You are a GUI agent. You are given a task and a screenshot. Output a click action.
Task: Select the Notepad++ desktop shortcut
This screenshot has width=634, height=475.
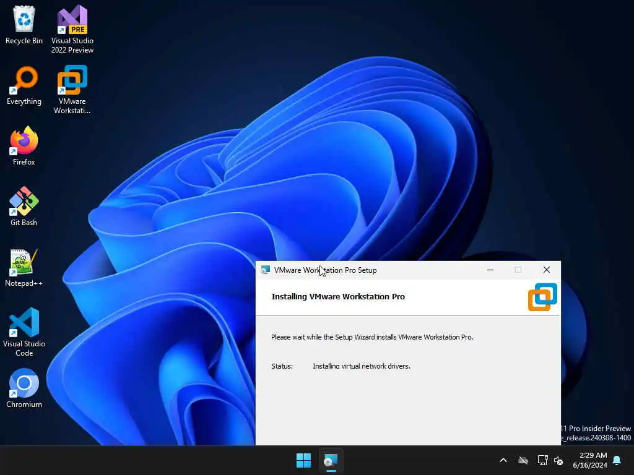point(24,267)
